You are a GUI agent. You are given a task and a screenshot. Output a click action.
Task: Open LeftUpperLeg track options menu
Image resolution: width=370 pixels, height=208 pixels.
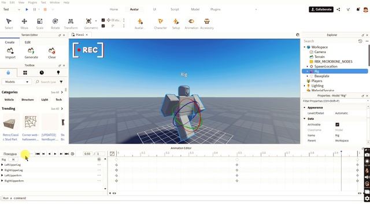coord(99,165)
